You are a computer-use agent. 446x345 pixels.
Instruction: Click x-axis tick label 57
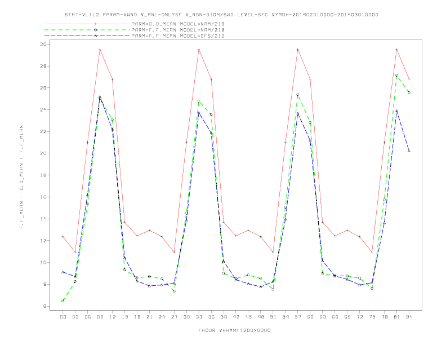(298, 317)
